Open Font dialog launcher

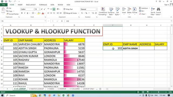45,17
